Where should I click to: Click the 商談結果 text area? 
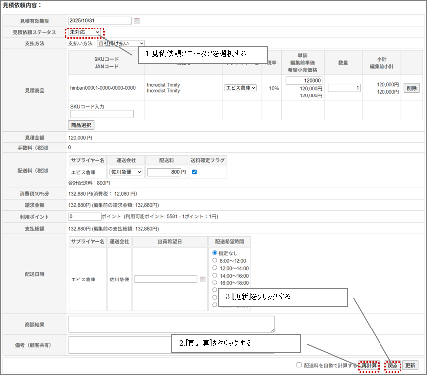coord(171,324)
